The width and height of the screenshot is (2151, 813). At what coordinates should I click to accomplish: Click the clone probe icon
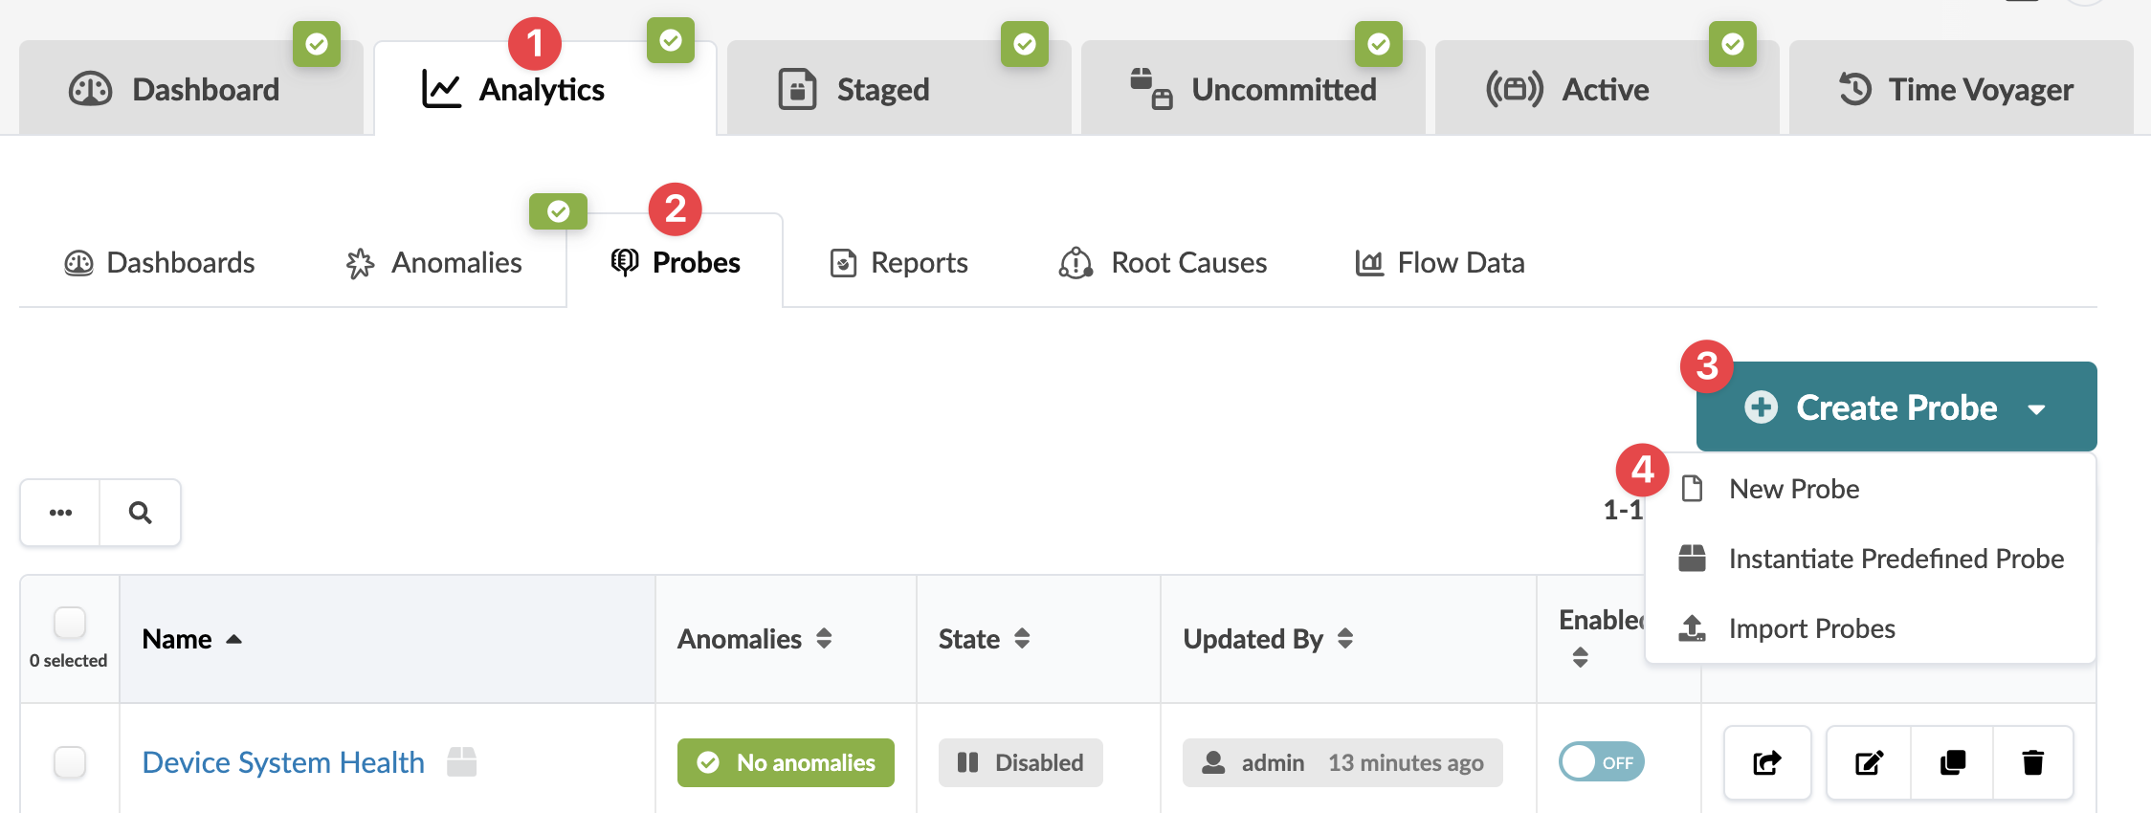[1952, 762]
